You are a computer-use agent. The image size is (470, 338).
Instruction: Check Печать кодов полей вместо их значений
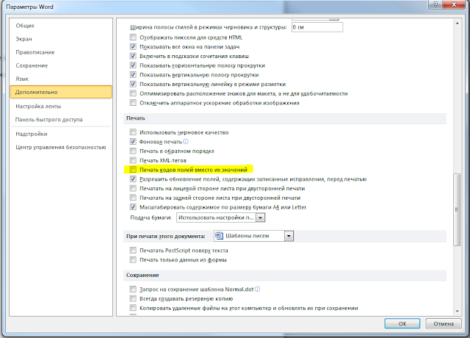point(133,170)
